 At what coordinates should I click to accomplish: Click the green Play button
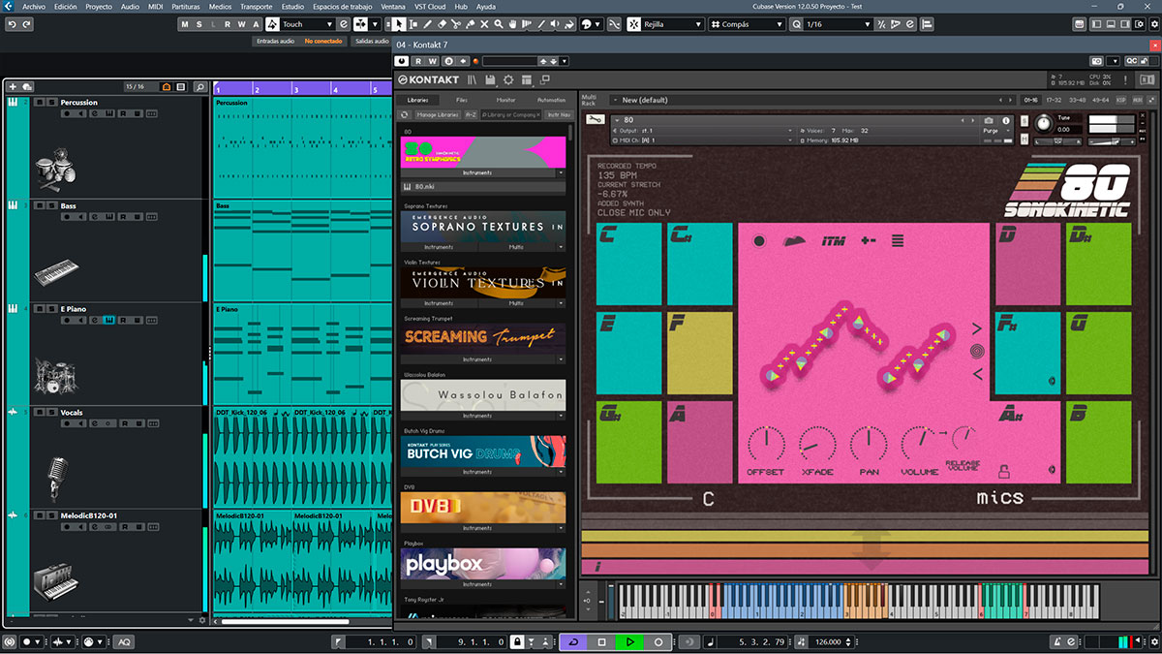tap(629, 642)
